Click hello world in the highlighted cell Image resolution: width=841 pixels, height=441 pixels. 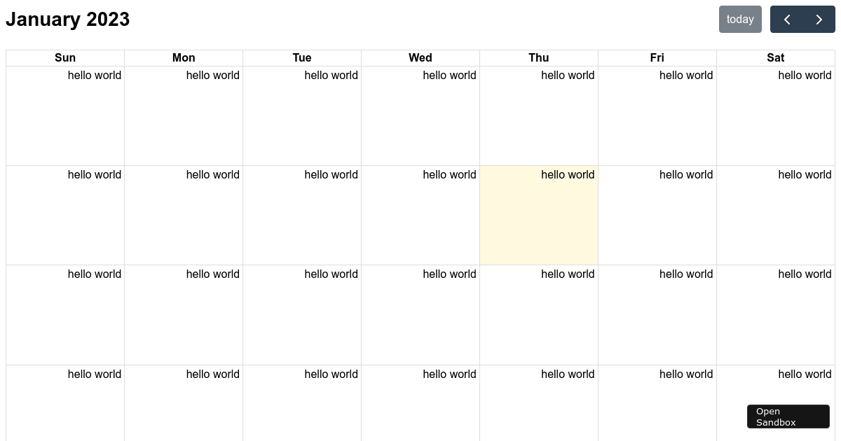568,174
